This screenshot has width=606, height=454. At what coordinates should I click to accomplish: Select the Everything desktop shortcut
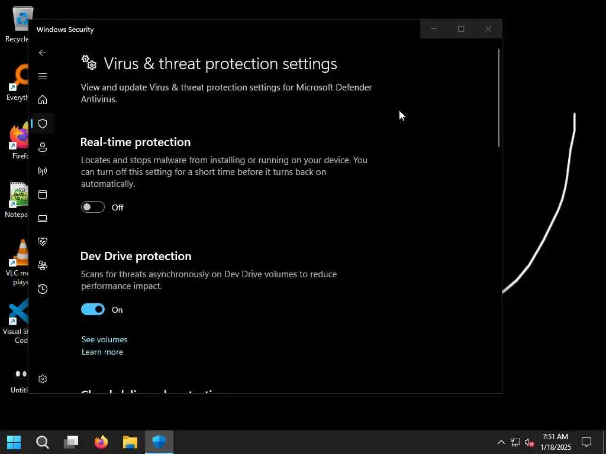click(17, 82)
